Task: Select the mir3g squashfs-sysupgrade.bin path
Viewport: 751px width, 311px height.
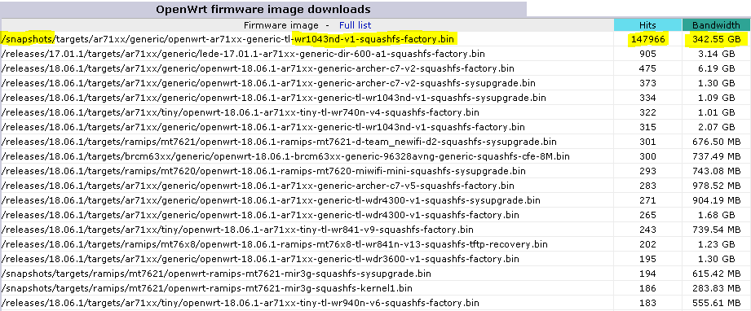Action: pos(216,274)
